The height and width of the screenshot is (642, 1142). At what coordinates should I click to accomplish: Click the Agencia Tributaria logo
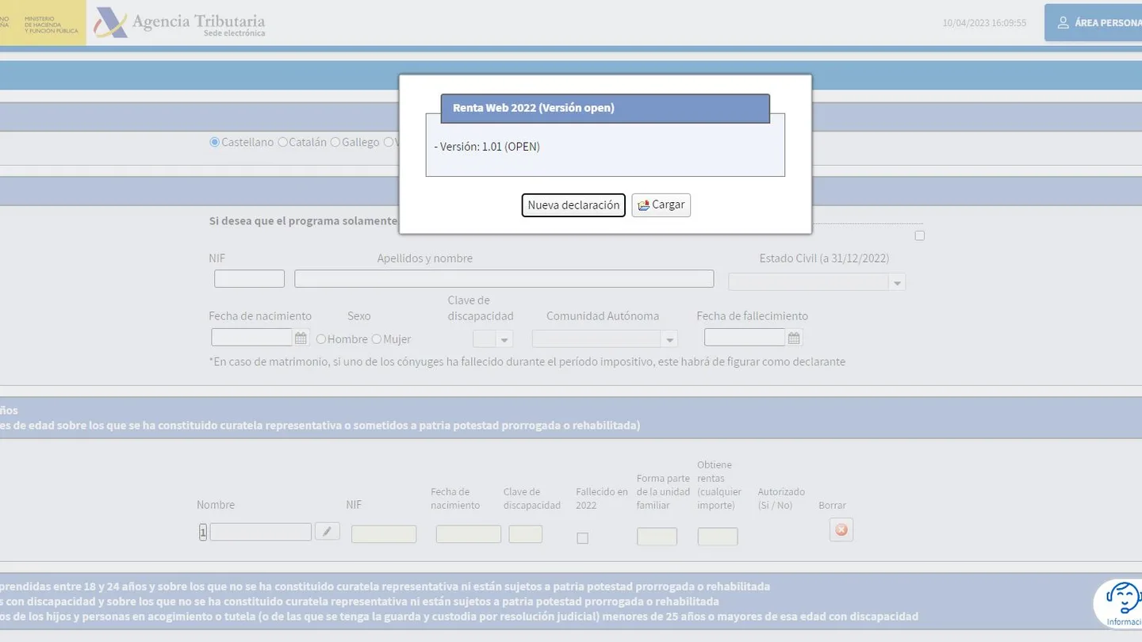180,23
